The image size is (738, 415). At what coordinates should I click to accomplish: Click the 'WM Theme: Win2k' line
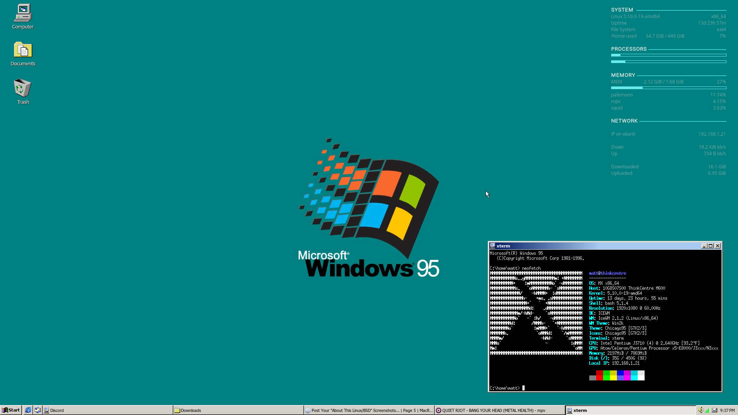pos(606,323)
